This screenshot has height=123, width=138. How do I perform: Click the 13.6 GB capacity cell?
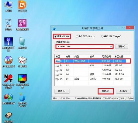click(119, 79)
